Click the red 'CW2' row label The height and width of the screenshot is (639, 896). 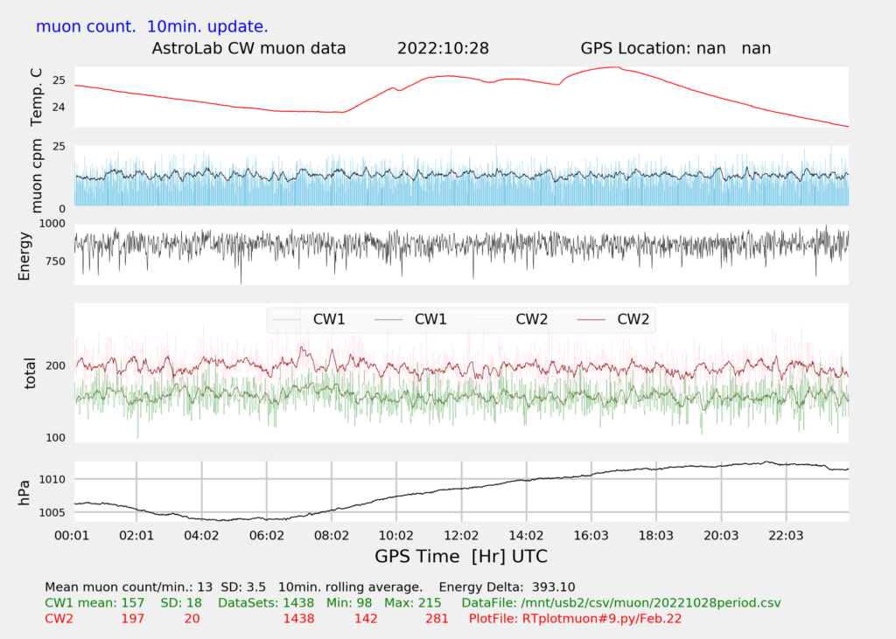point(59,619)
